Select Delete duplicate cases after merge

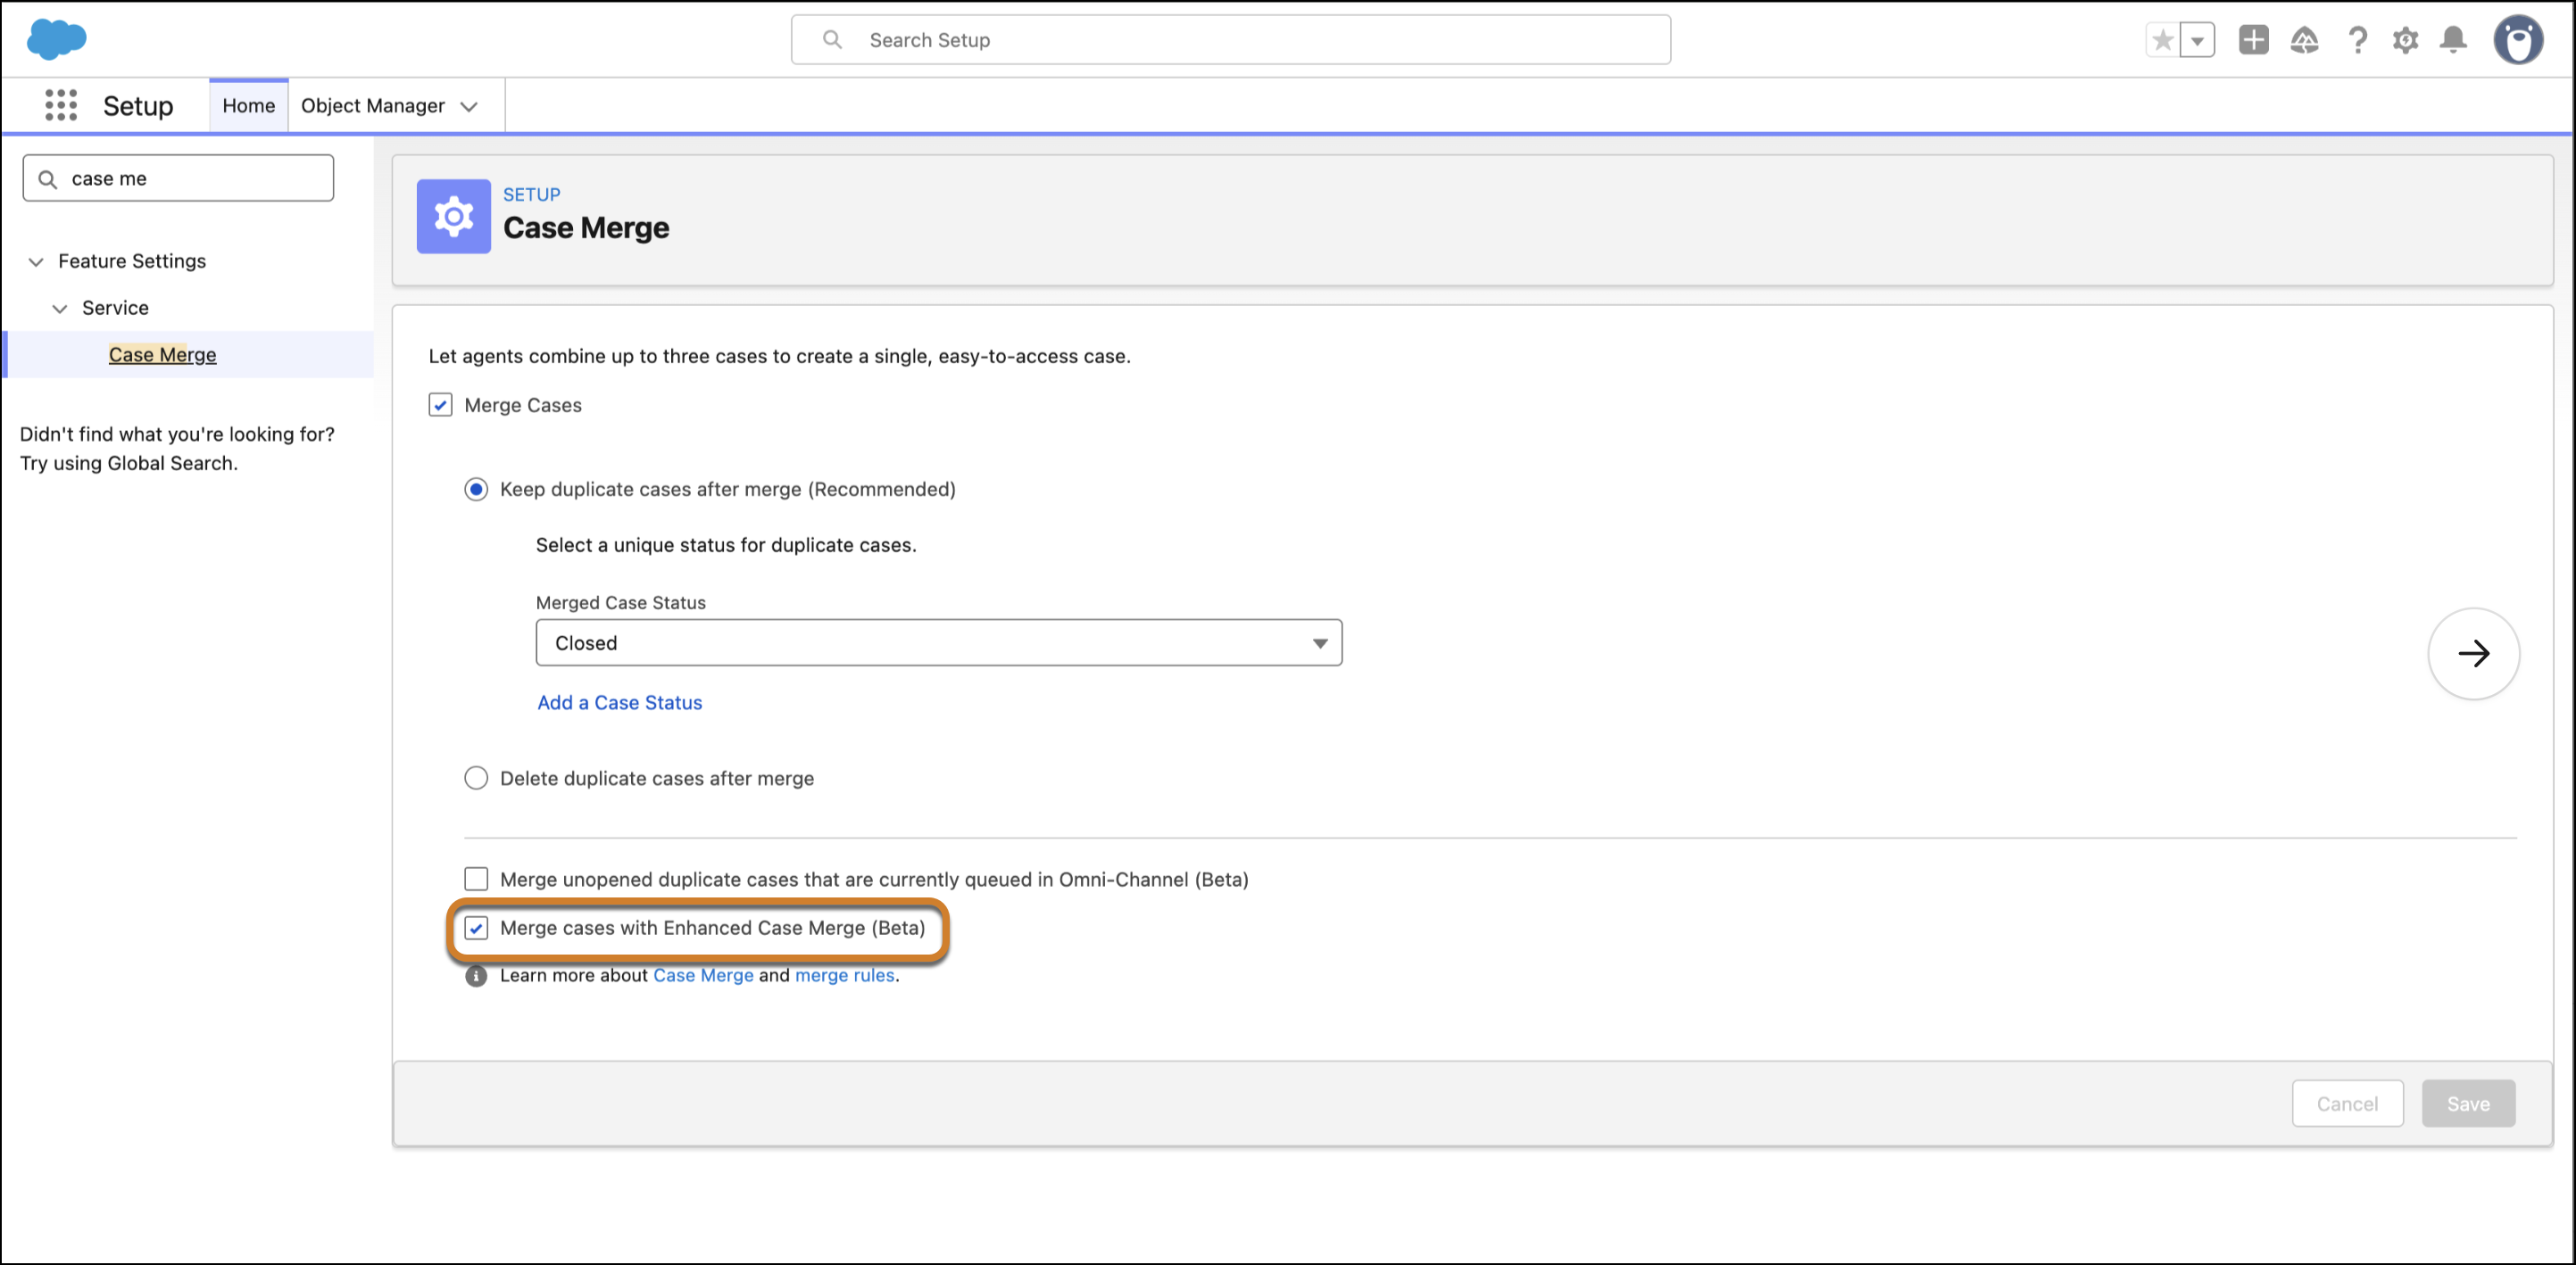point(476,779)
